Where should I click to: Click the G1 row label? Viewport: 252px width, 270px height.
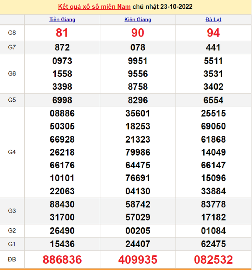click(12, 244)
